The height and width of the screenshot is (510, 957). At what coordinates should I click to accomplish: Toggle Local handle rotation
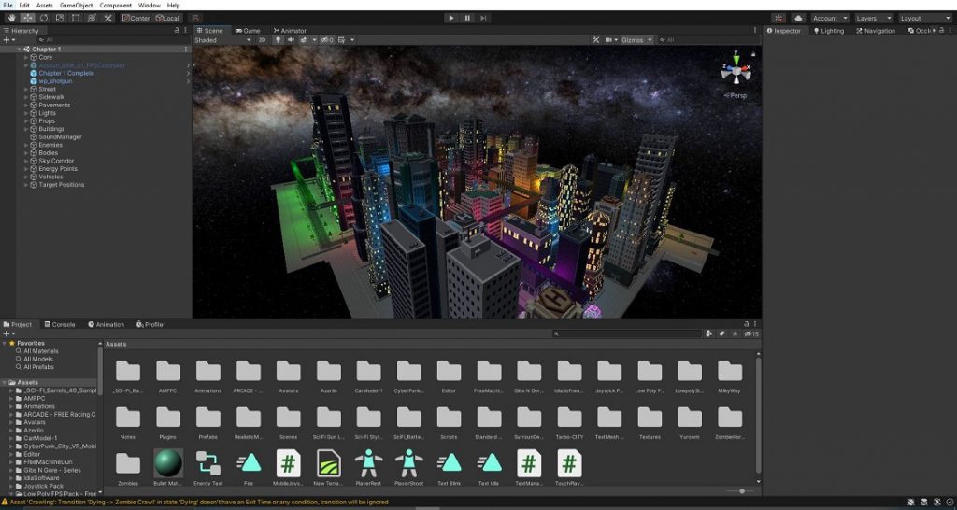pyautogui.click(x=167, y=19)
